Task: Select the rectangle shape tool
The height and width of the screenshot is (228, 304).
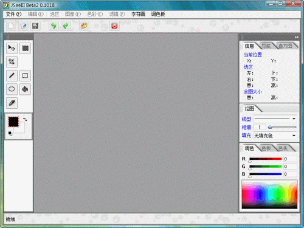Action: [x=25, y=75]
